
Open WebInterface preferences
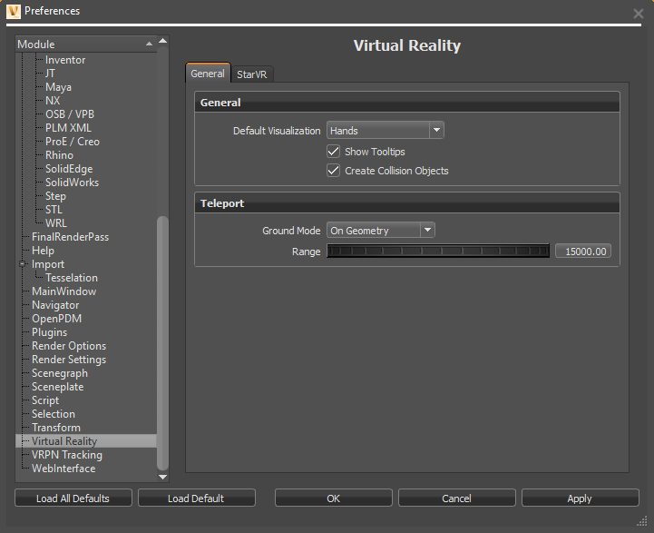[x=63, y=469]
